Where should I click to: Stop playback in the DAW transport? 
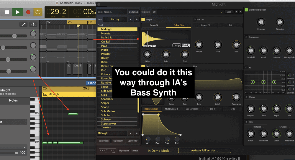point(7,12)
